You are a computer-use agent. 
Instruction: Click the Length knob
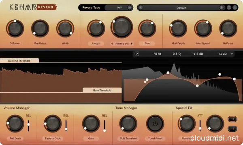[x=96, y=29]
